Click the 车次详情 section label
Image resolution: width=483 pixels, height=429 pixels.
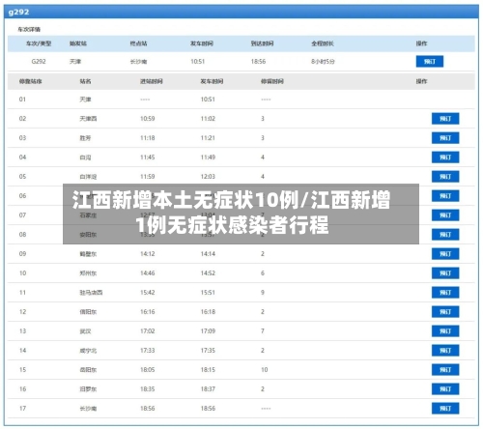point(29,30)
